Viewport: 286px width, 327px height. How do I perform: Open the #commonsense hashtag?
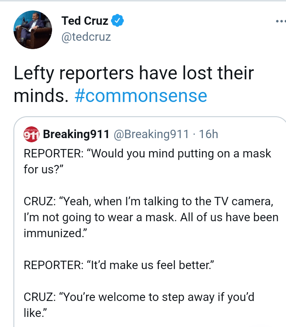pyautogui.click(x=141, y=96)
